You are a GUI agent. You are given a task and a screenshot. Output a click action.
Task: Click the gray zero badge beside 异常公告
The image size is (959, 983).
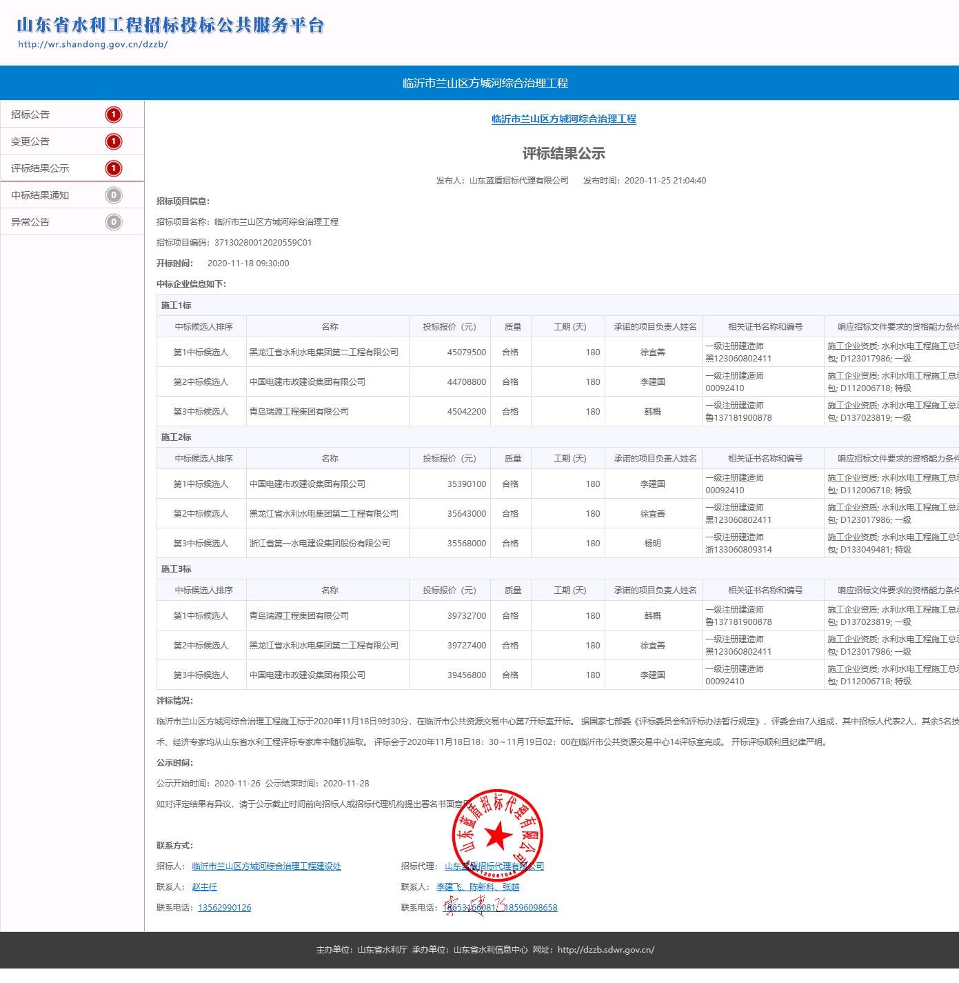(x=113, y=222)
